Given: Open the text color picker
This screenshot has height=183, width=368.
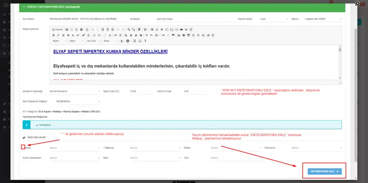Looking at the screenshot, I should tap(122, 41).
